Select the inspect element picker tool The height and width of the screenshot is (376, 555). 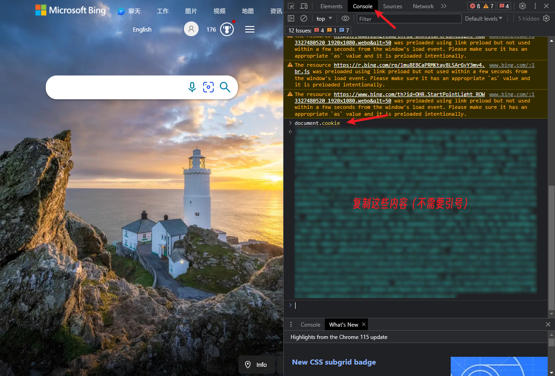pyautogui.click(x=291, y=6)
